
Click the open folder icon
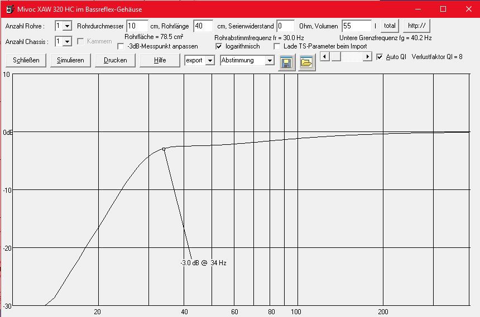307,62
